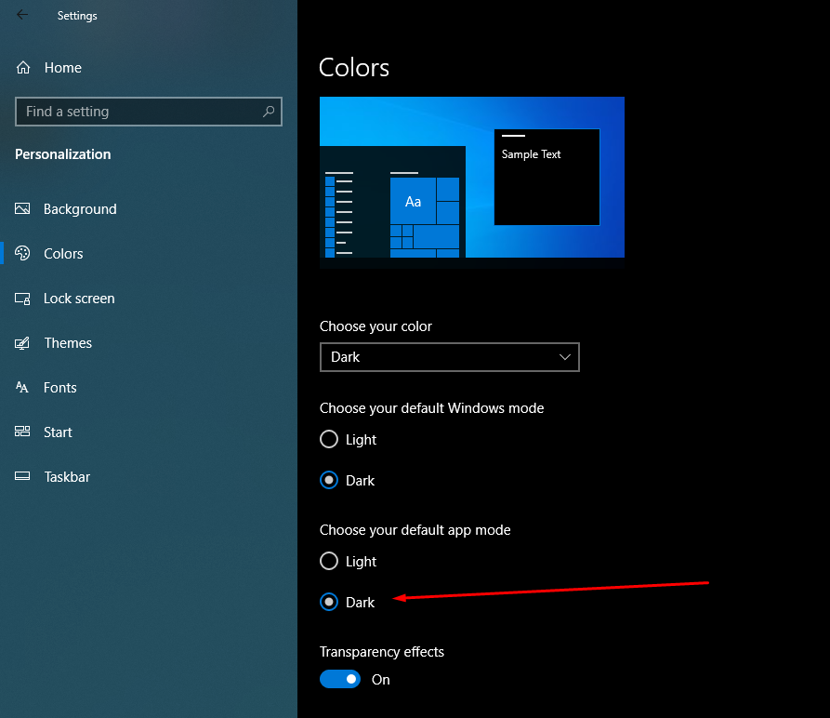830x718 pixels.
Task: Click the On label beside the toggle
Action: tap(380, 679)
